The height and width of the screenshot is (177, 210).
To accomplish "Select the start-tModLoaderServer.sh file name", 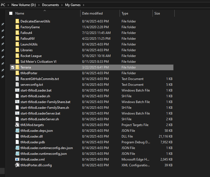I will [40, 119].
